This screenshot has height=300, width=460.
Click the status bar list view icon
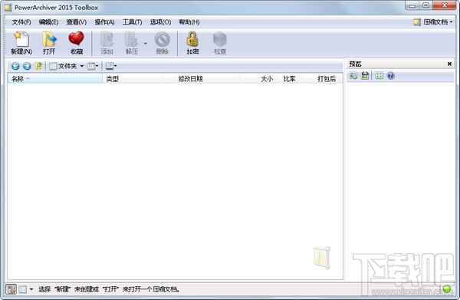22,289
